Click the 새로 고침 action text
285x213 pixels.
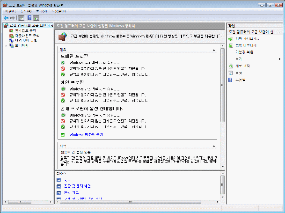pos(242,66)
